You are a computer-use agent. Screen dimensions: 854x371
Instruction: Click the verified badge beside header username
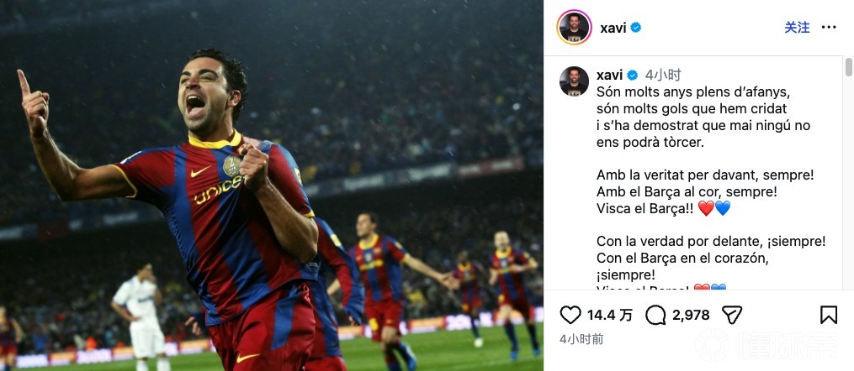(635, 28)
